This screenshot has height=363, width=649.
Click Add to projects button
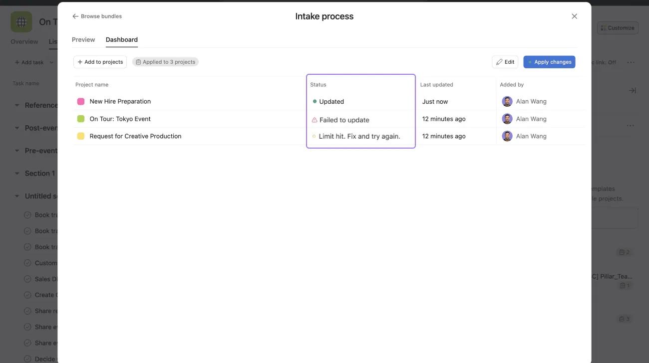pyautogui.click(x=100, y=62)
